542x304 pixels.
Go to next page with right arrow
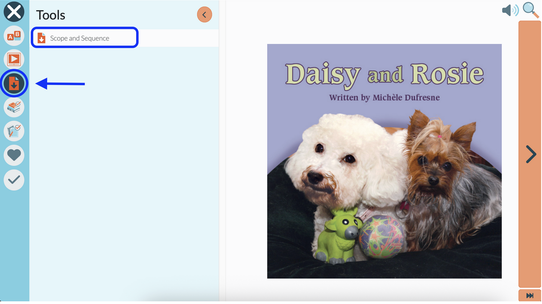[530, 154]
